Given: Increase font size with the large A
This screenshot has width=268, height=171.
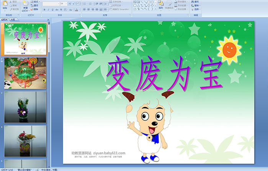Looking at the screenshot, I should [70, 3].
